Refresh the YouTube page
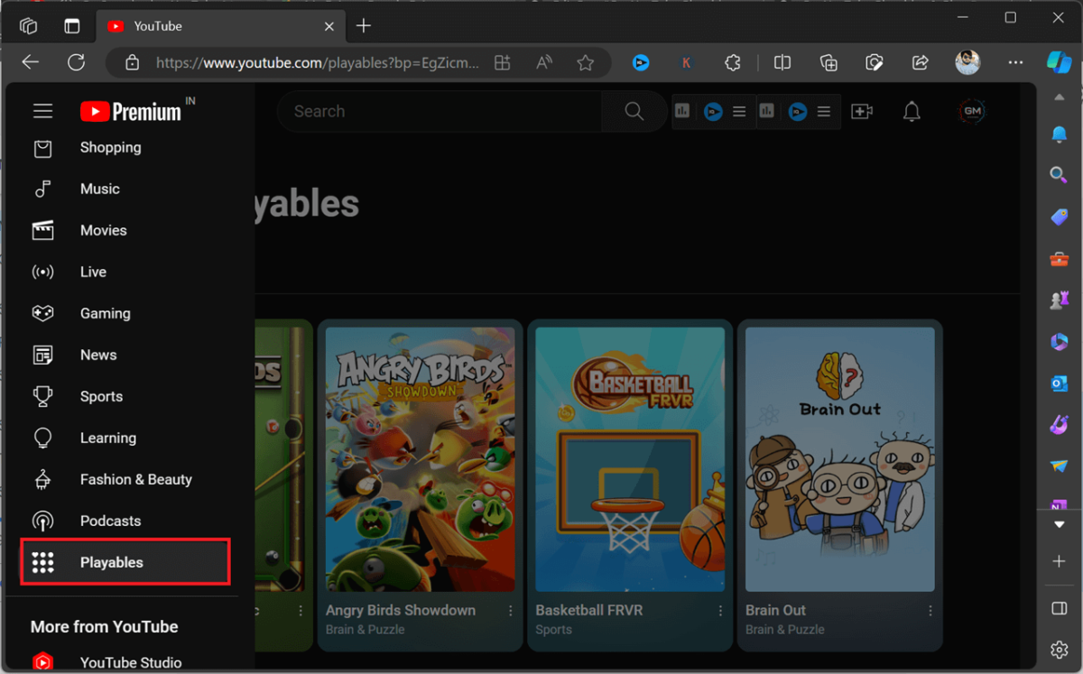1083x674 pixels. tap(77, 62)
